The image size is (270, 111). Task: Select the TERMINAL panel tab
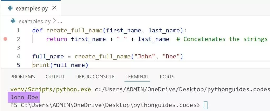pos(137,77)
